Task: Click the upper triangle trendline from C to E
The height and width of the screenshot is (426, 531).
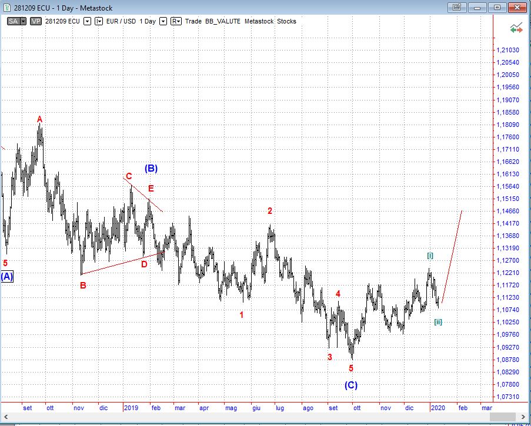Action: click(x=143, y=194)
